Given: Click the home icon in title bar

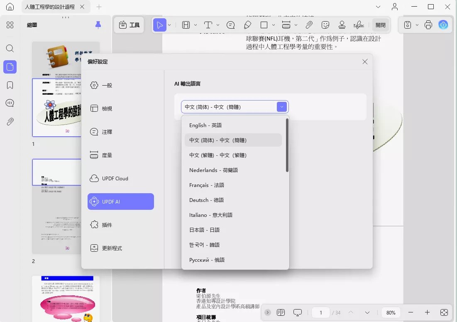Looking at the screenshot, I should (x=10, y=7).
